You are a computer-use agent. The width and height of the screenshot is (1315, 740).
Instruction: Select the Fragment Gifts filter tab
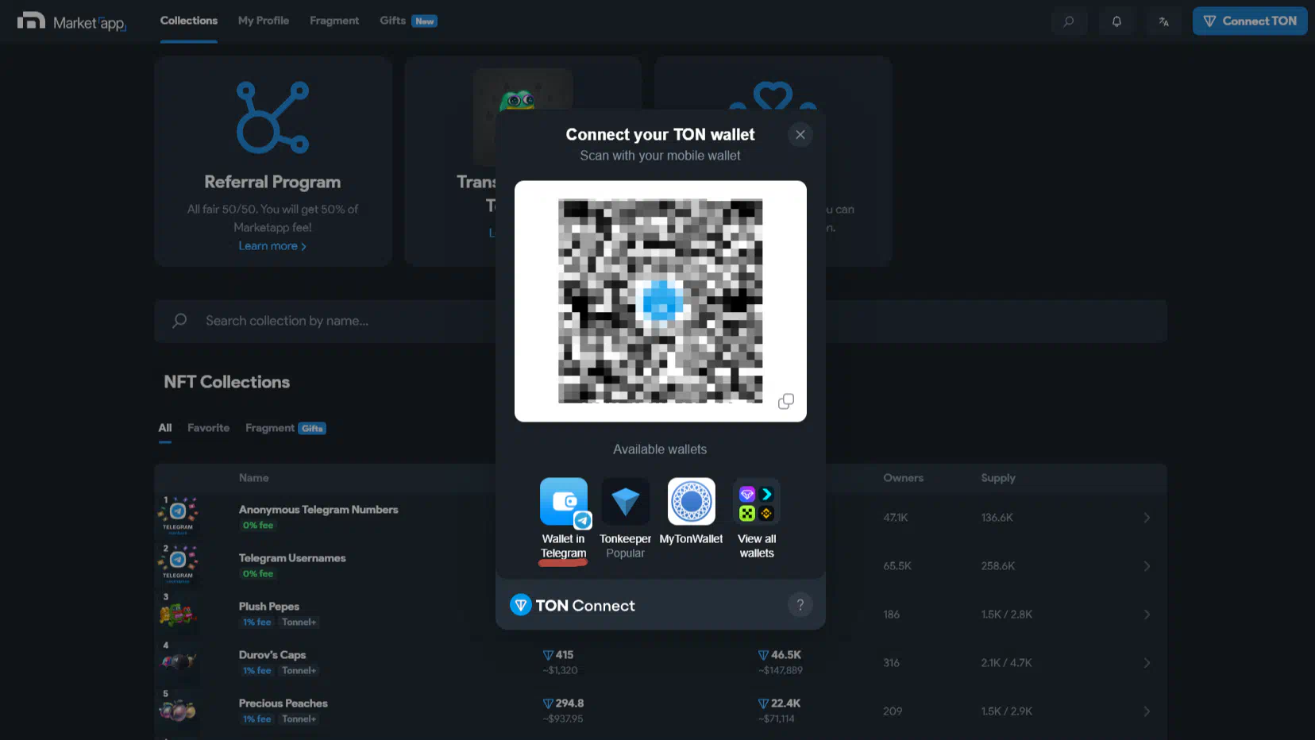pos(286,428)
